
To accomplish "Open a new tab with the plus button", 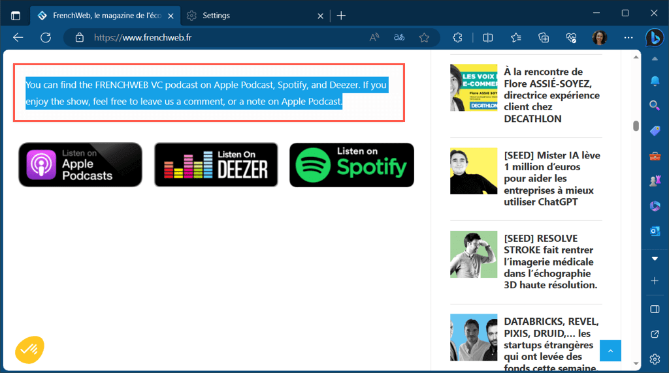I will click(341, 15).
